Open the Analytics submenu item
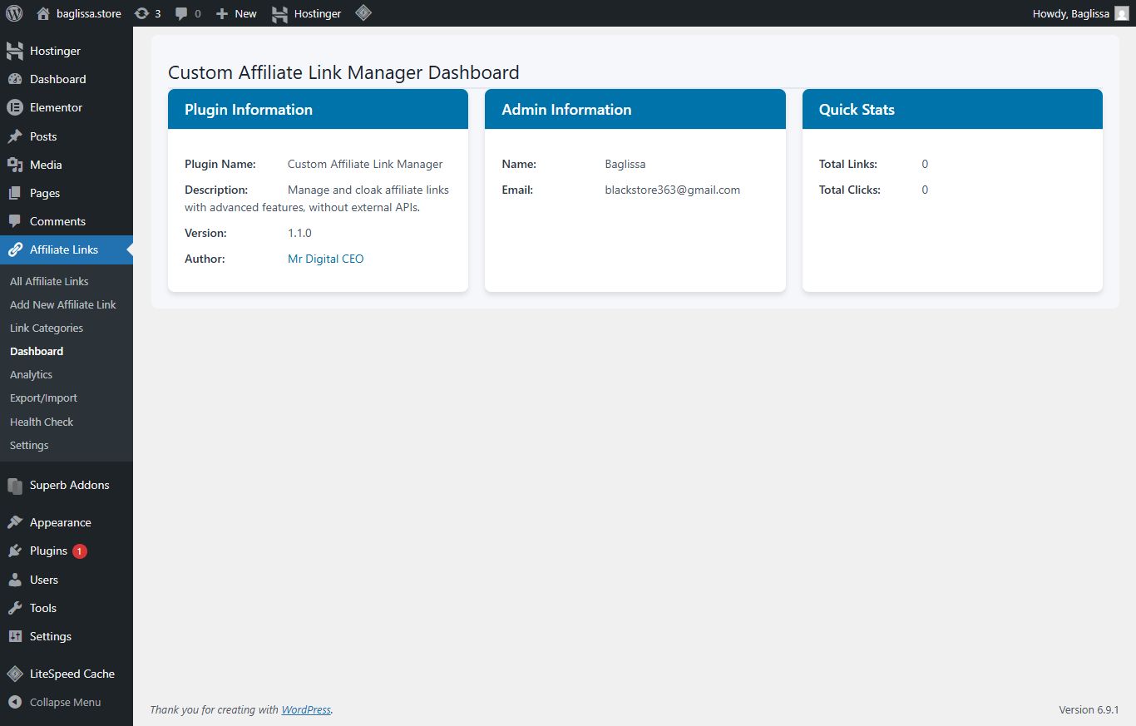This screenshot has width=1136, height=726. pos(31,375)
